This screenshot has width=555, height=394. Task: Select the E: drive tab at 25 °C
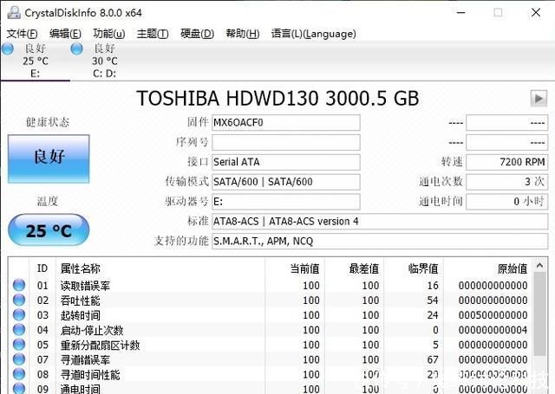35,61
